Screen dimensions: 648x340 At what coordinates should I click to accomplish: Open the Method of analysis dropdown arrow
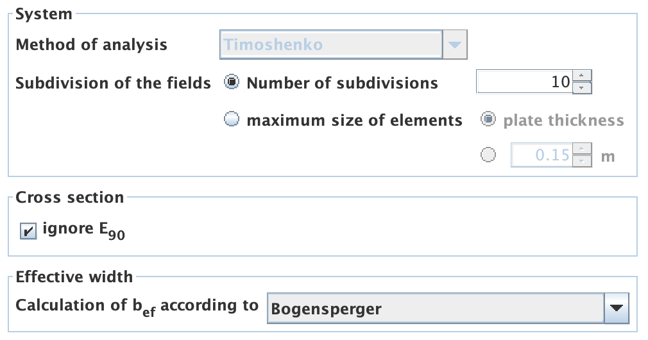[455, 45]
